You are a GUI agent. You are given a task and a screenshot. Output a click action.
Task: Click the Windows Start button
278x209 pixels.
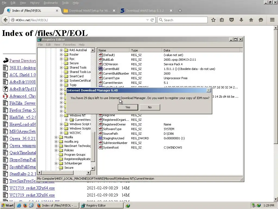pos(7,205)
